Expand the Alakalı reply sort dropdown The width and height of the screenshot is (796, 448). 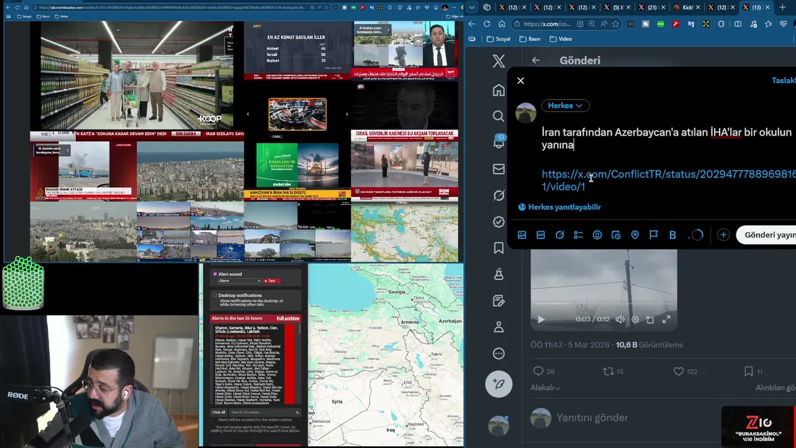click(x=545, y=388)
